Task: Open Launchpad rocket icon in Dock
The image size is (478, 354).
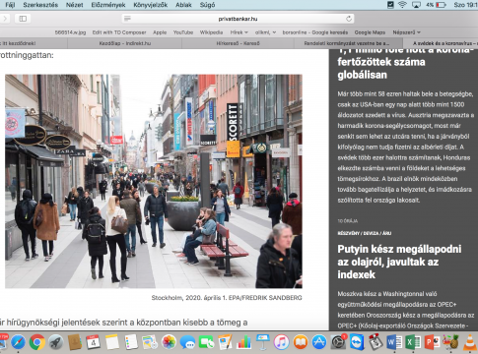Action: click(x=56, y=342)
